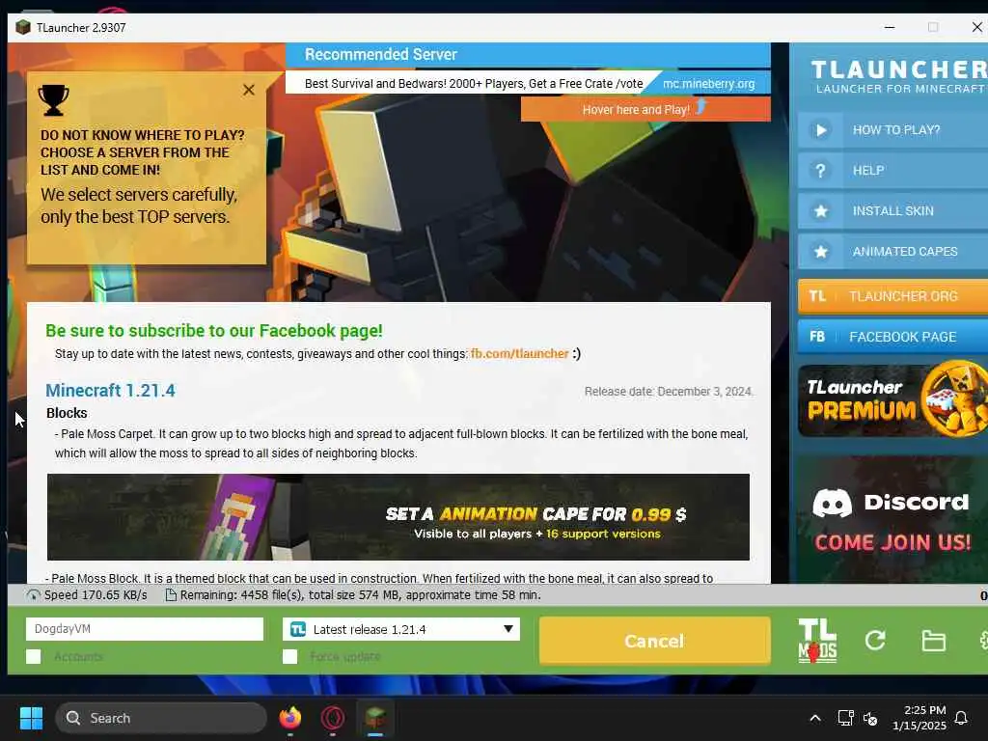Click the Best Survival and Bedwars server text
The width and height of the screenshot is (988, 741).
click(474, 84)
